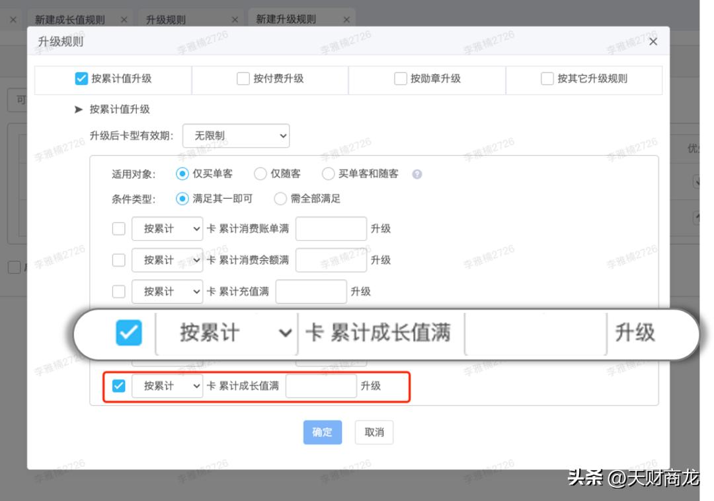Close the 新建成长值规则 tab with its X
714x501 pixels.
coord(124,19)
